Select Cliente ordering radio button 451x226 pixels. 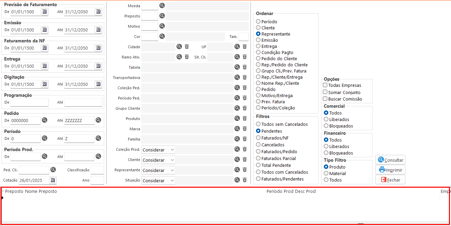pyautogui.click(x=258, y=28)
